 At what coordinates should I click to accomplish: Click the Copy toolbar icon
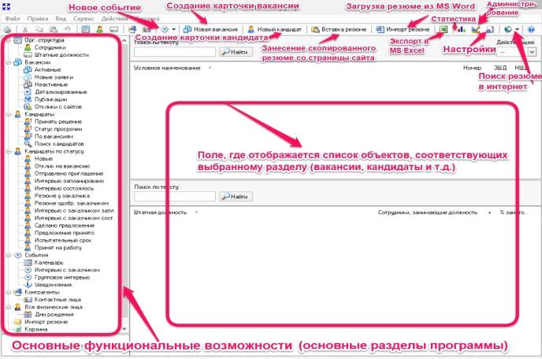(39, 30)
